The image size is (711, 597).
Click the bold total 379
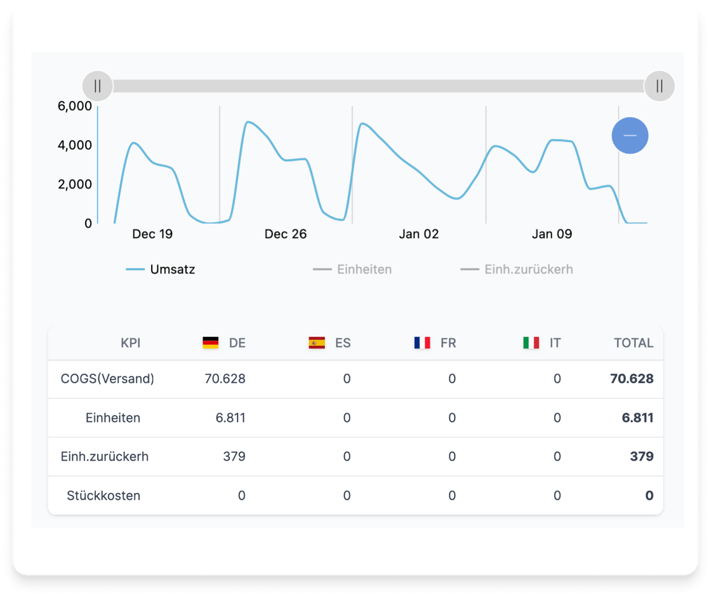point(642,457)
